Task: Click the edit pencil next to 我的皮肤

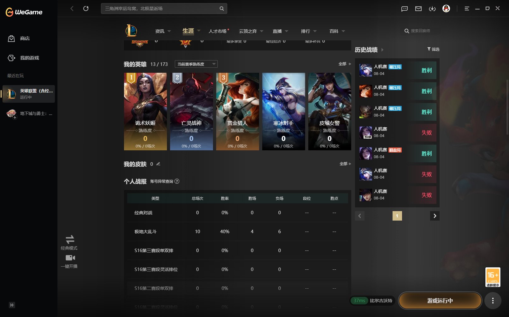Action: [158, 164]
